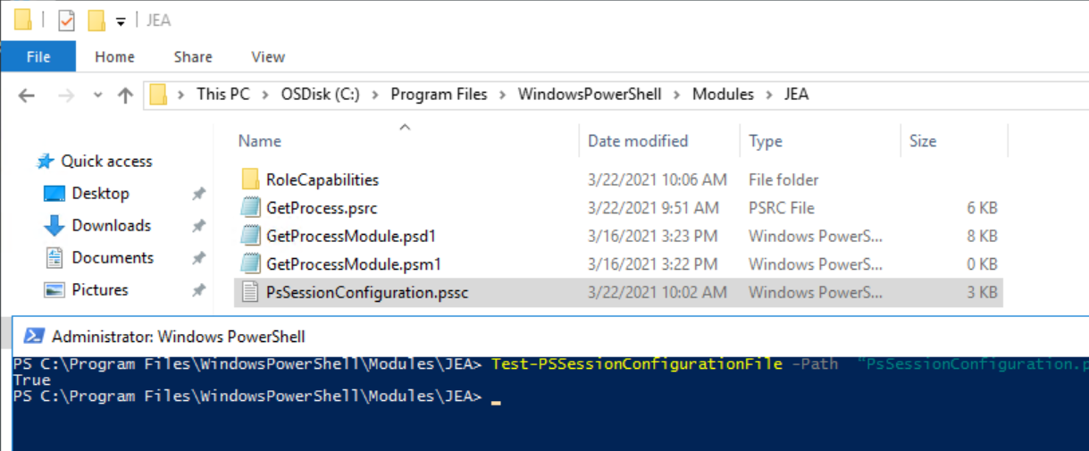Switch to the Home ribbon tab
The image size is (1089, 451).
114,56
